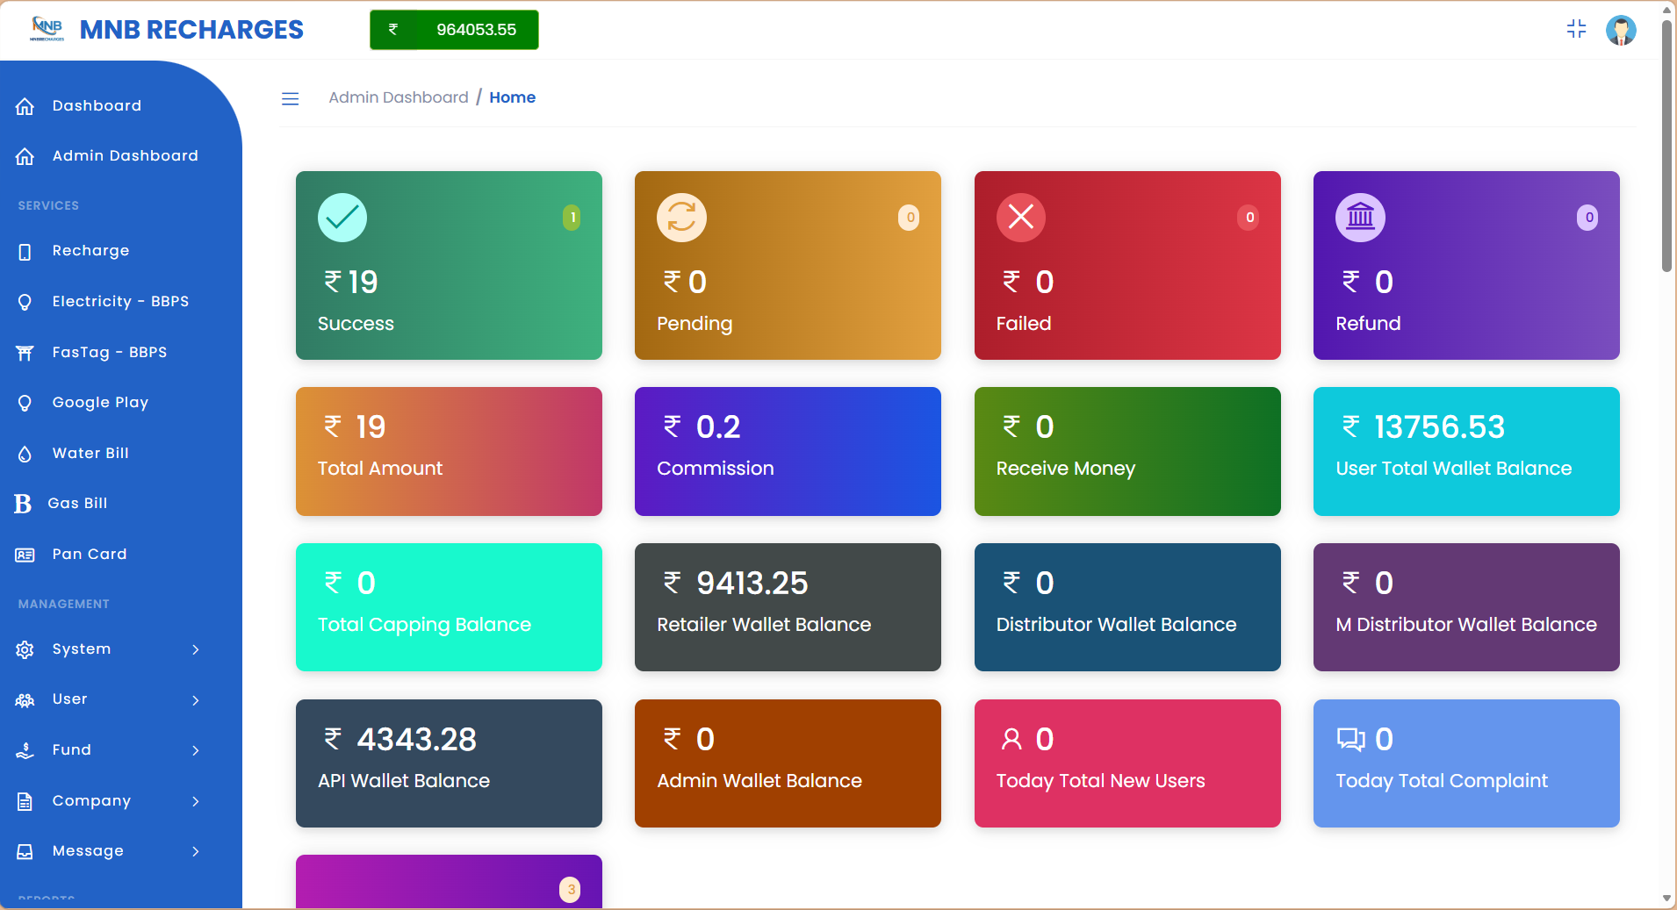Expand the Fund menu chevron
Screen dimensions: 1677x910
coord(196,750)
